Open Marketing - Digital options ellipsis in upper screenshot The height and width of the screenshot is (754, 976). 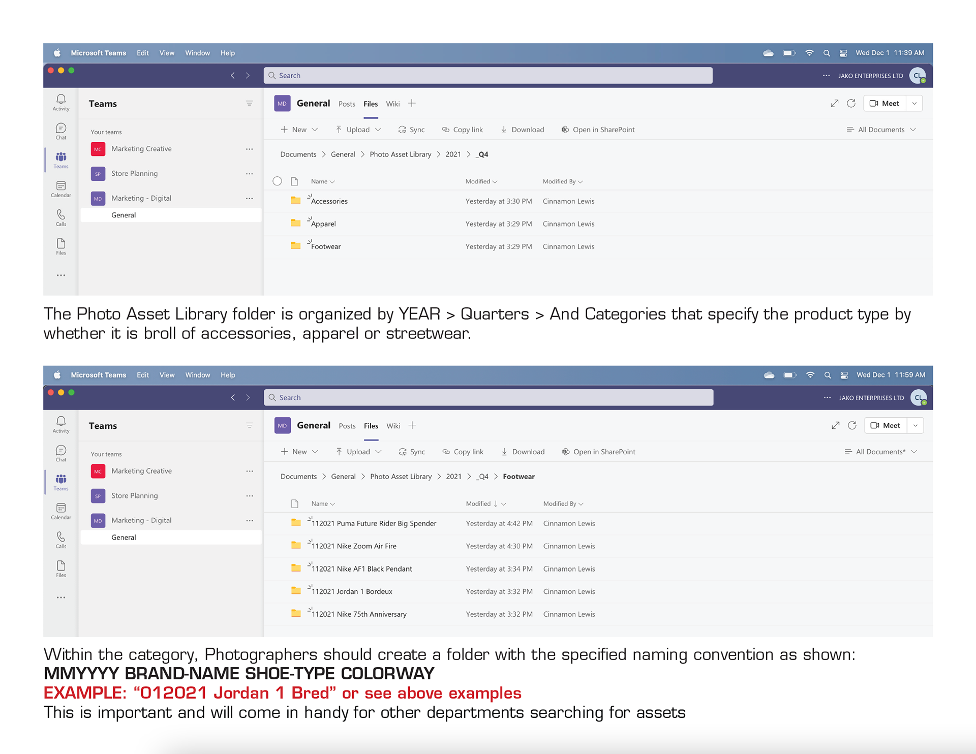coord(249,199)
